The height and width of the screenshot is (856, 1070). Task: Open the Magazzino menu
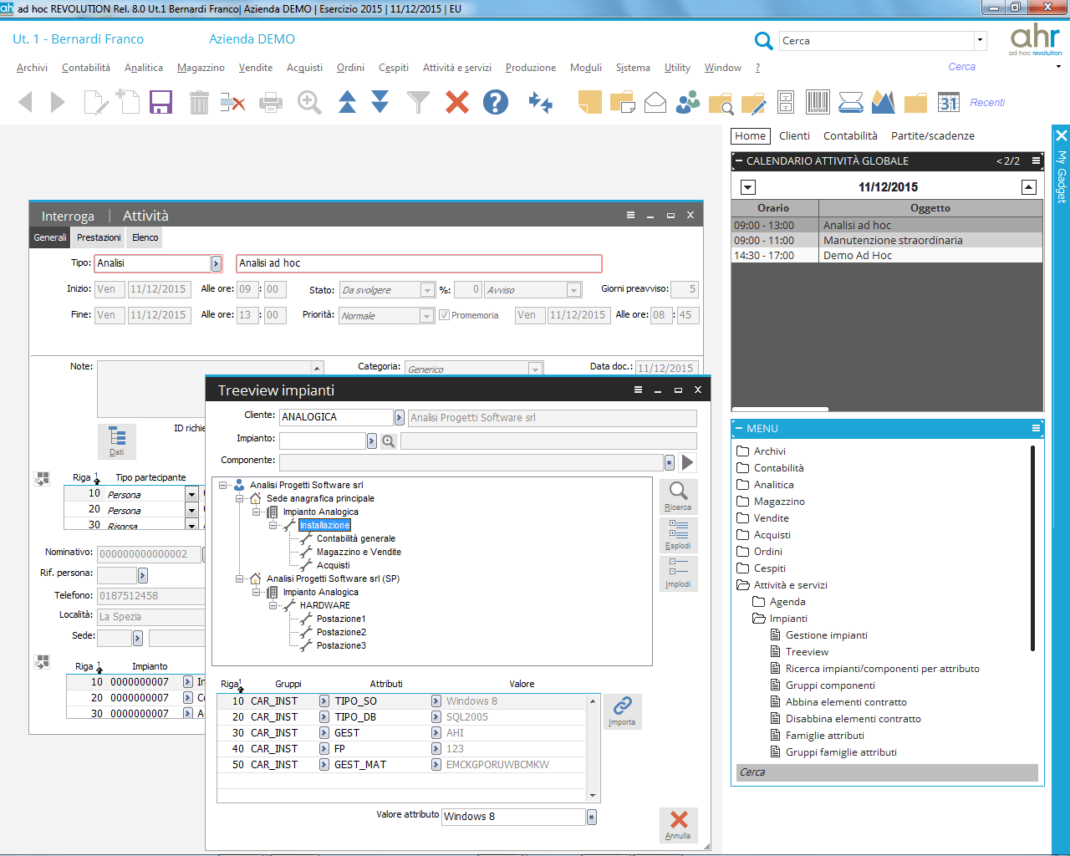(x=201, y=68)
